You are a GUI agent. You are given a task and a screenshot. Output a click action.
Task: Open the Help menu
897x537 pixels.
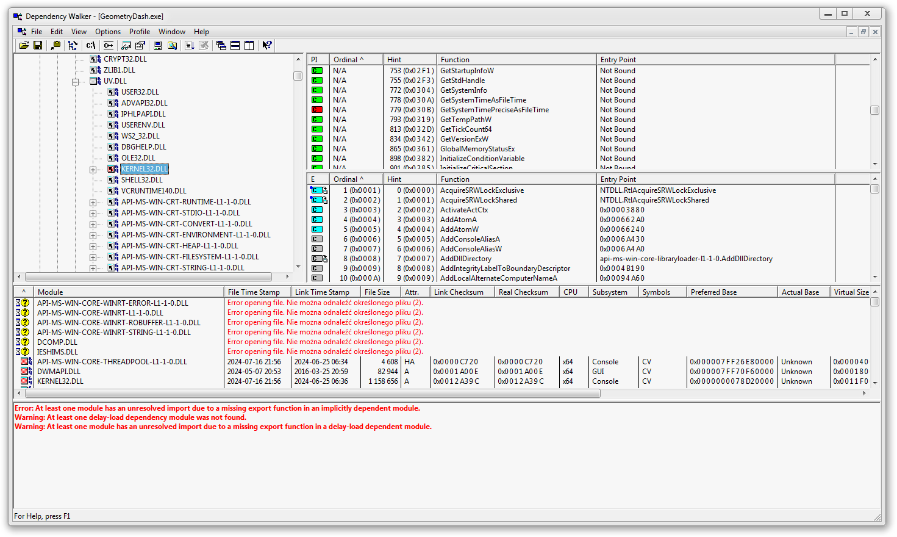pyautogui.click(x=201, y=32)
